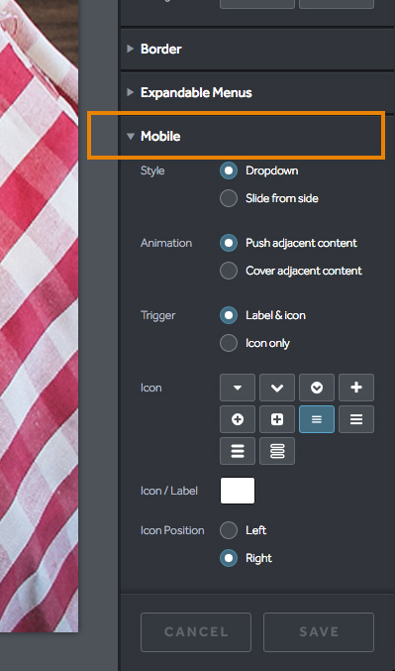Select the chevron-down menu icon
Image resolution: width=395 pixels, height=671 pixels.
(x=277, y=388)
